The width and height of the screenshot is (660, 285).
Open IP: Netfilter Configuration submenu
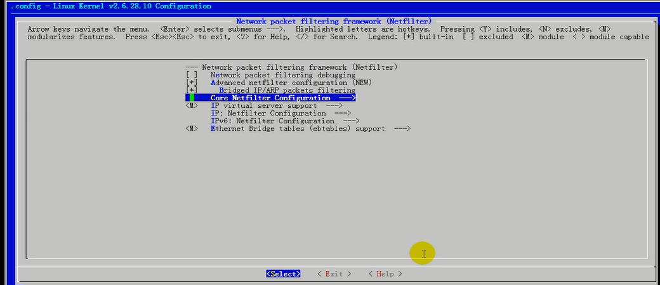click(280, 113)
